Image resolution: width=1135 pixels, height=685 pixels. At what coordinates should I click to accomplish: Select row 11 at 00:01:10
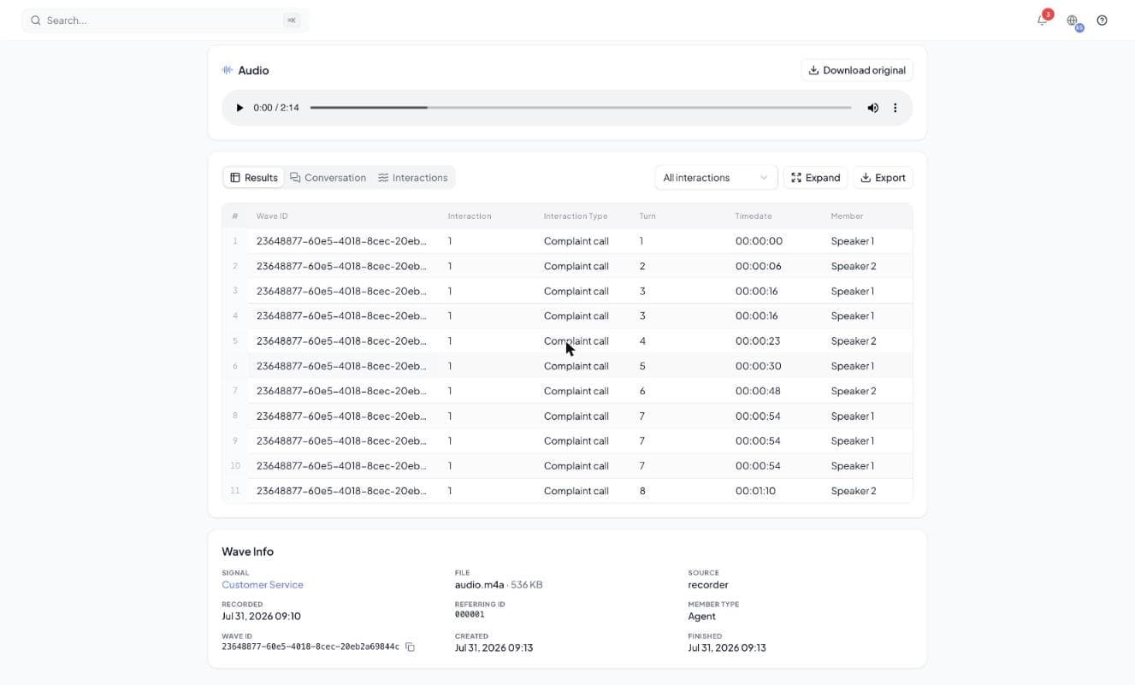[x=567, y=491]
